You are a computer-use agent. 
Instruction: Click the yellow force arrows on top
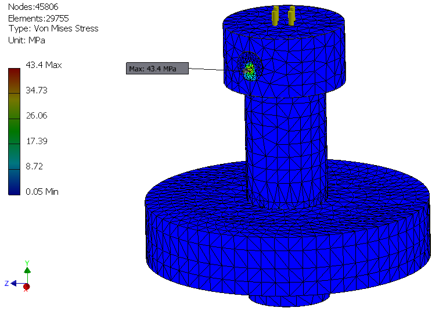pyautogui.click(x=283, y=16)
